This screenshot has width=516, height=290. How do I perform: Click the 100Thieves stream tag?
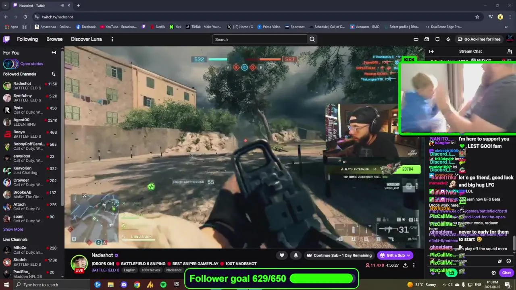pos(151,270)
